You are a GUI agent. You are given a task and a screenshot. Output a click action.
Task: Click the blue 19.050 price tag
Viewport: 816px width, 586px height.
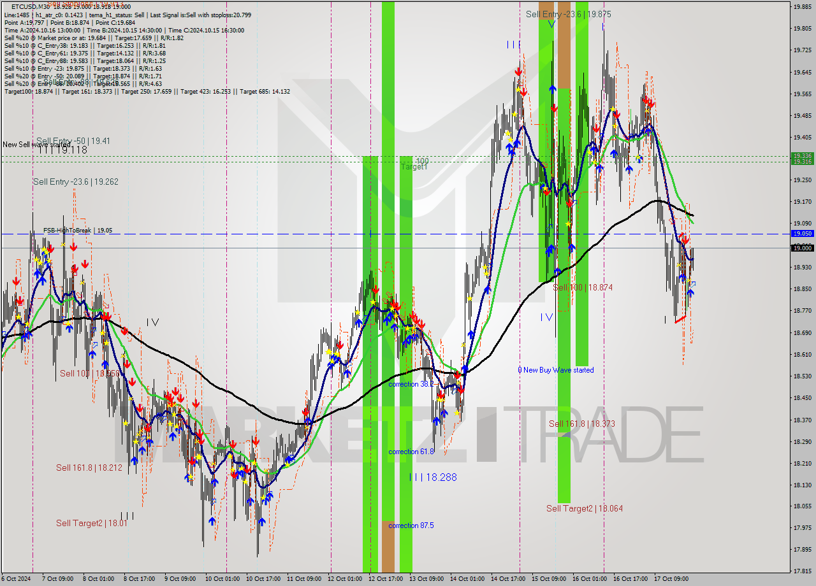tap(802, 234)
